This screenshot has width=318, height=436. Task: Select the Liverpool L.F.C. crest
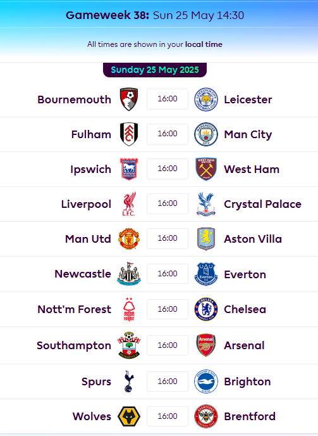(x=129, y=204)
